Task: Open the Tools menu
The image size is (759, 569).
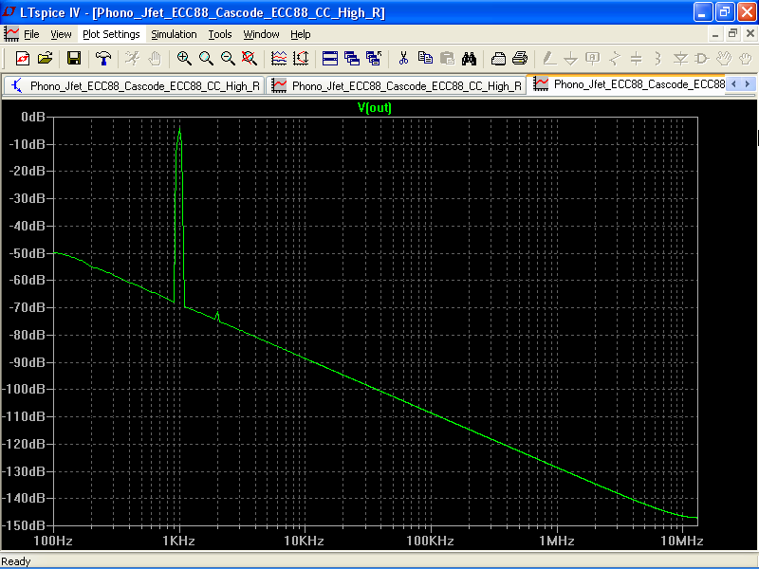Action: tap(220, 34)
